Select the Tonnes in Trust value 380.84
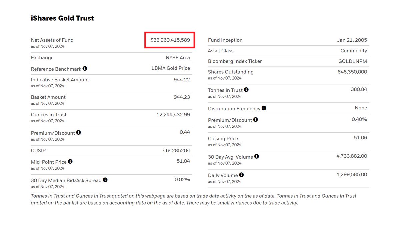The image size is (400, 225). point(359,89)
